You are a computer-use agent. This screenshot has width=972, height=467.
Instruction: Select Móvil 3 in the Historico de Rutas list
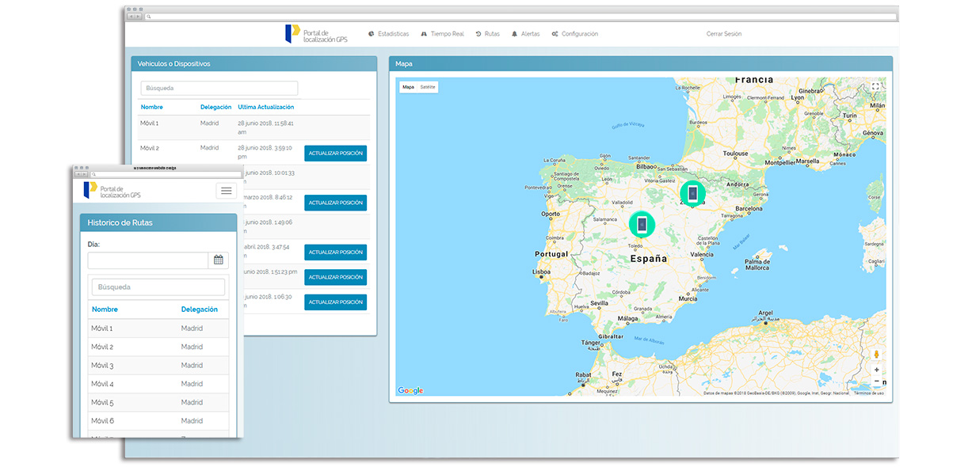[x=158, y=366]
